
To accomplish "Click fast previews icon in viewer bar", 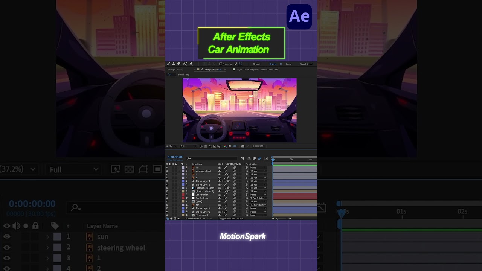I will [201, 146].
